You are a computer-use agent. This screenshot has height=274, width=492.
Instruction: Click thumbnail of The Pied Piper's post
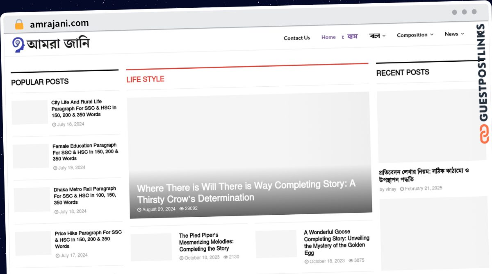tap(151, 247)
